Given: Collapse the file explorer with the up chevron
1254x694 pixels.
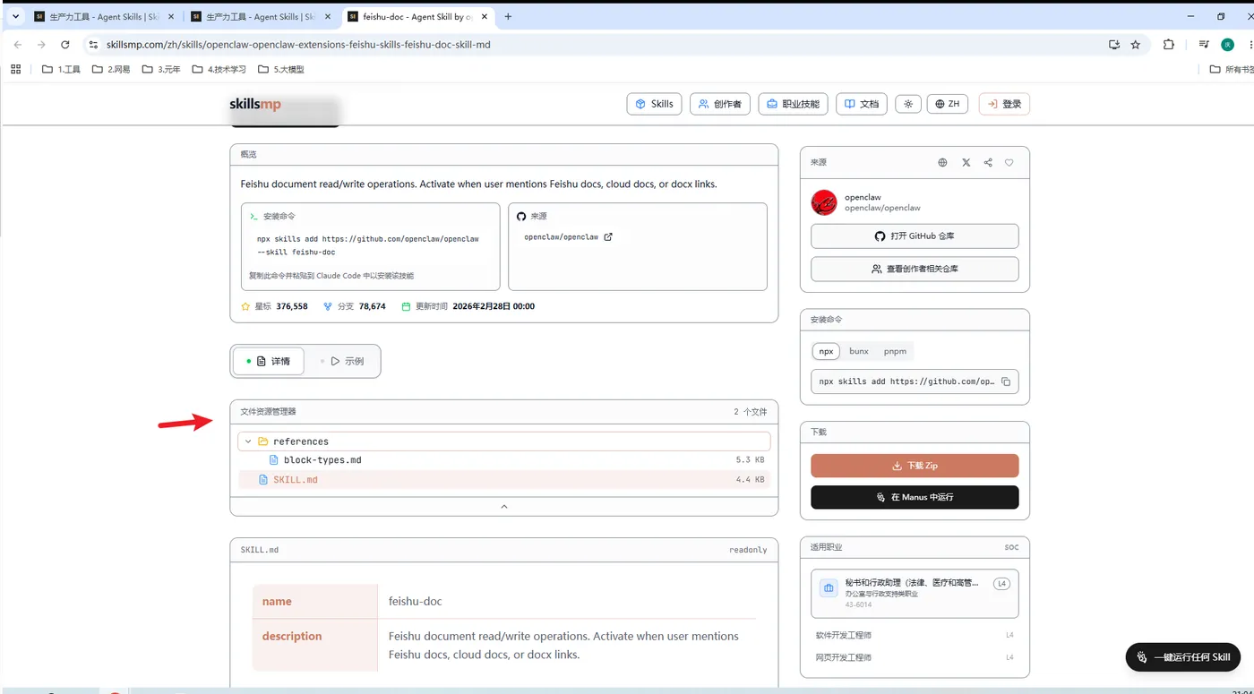Looking at the screenshot, I should coord(504,507).
